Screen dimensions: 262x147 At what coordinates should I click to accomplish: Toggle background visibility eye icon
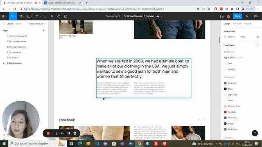pos(258,37)
